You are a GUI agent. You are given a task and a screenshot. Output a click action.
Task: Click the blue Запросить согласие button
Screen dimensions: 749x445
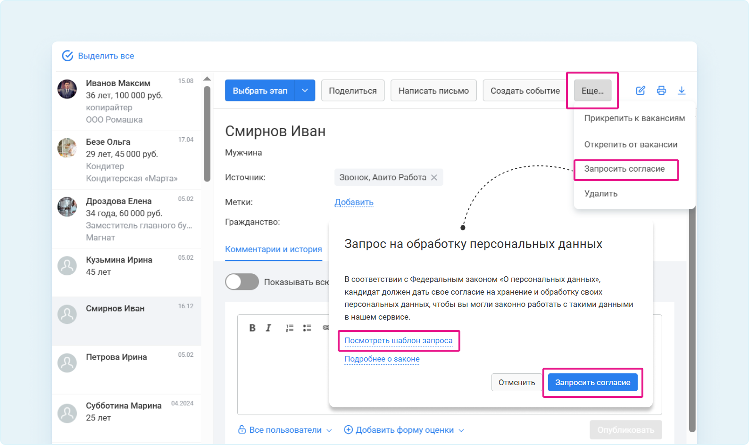tap(592, 382)
